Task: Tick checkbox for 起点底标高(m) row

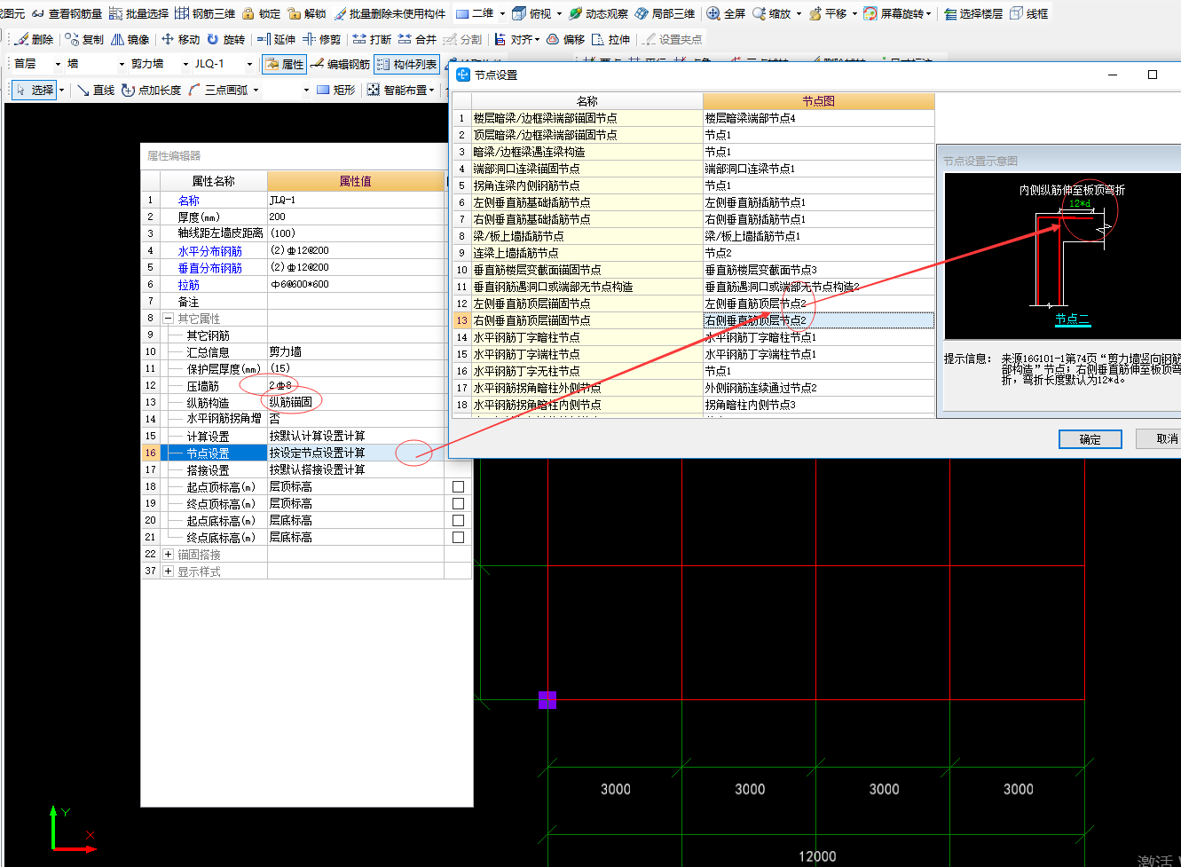Action: coord(458,520)
